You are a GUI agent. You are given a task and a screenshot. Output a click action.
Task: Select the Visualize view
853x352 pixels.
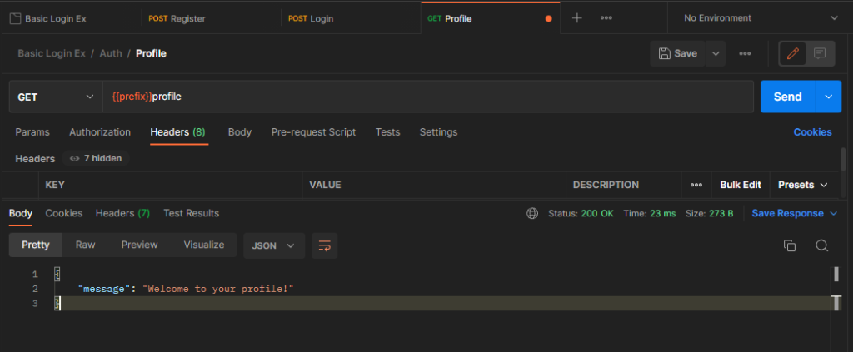click(204, 245)
